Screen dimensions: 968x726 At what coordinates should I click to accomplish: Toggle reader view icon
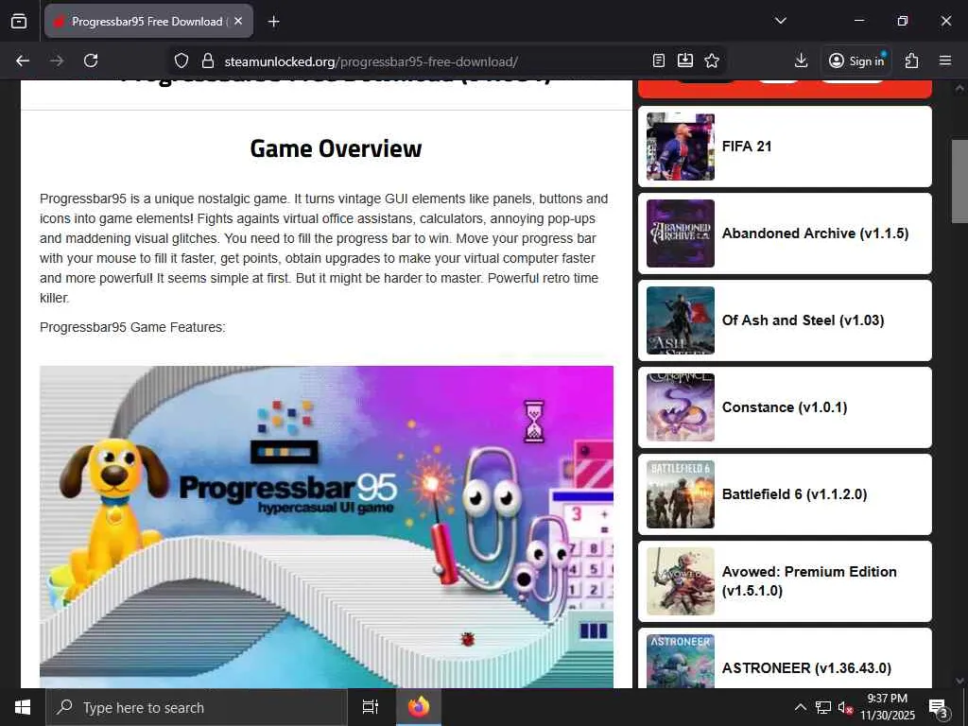659,60
